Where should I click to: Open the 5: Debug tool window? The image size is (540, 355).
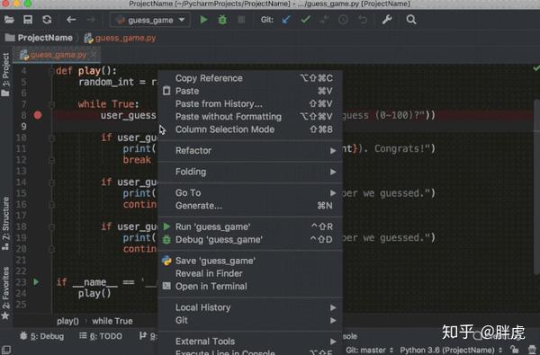click(x=42, y=336)
